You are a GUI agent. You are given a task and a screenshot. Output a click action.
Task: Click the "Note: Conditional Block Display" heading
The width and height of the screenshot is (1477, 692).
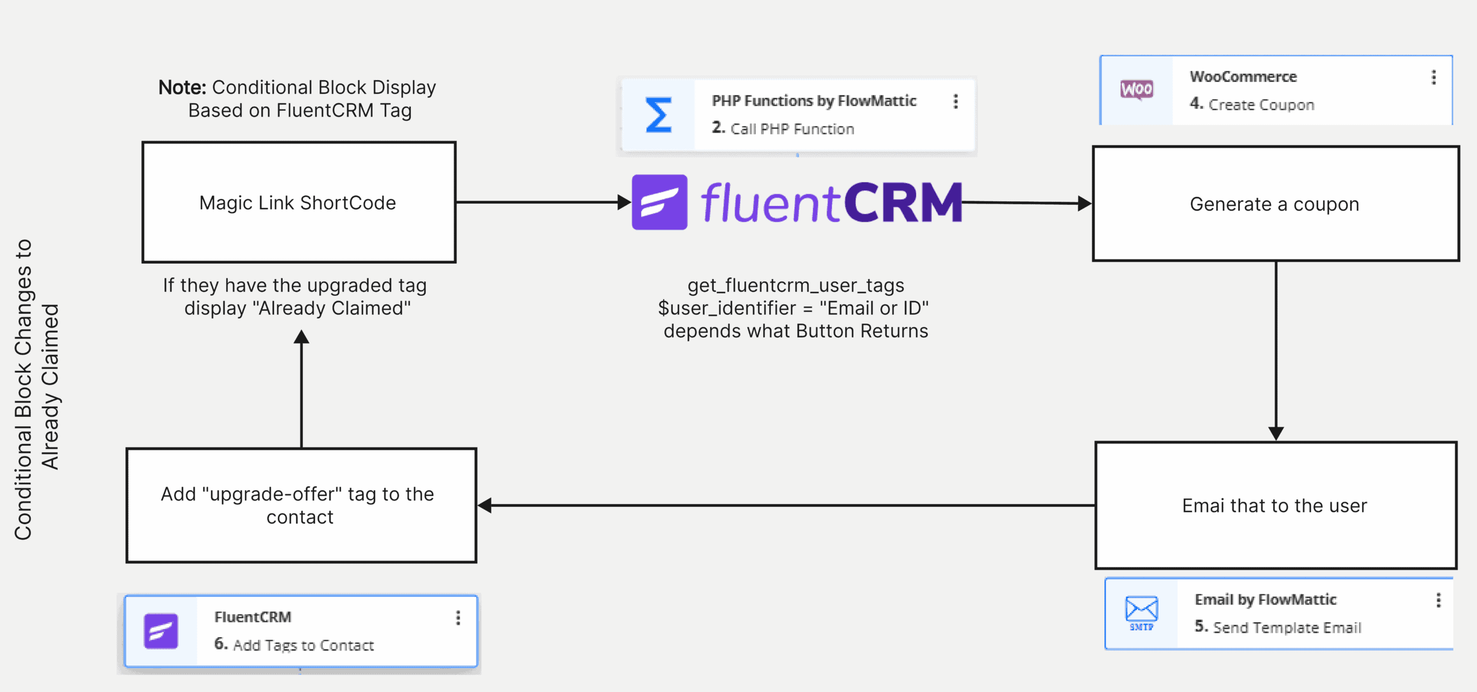click(297, 87)
